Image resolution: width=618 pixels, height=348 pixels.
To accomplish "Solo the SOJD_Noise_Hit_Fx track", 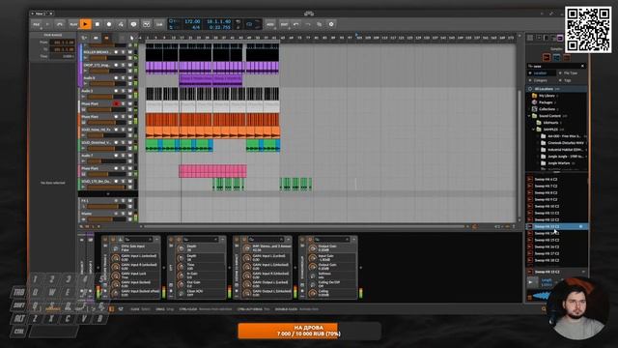I will click(x=123, y=130).
